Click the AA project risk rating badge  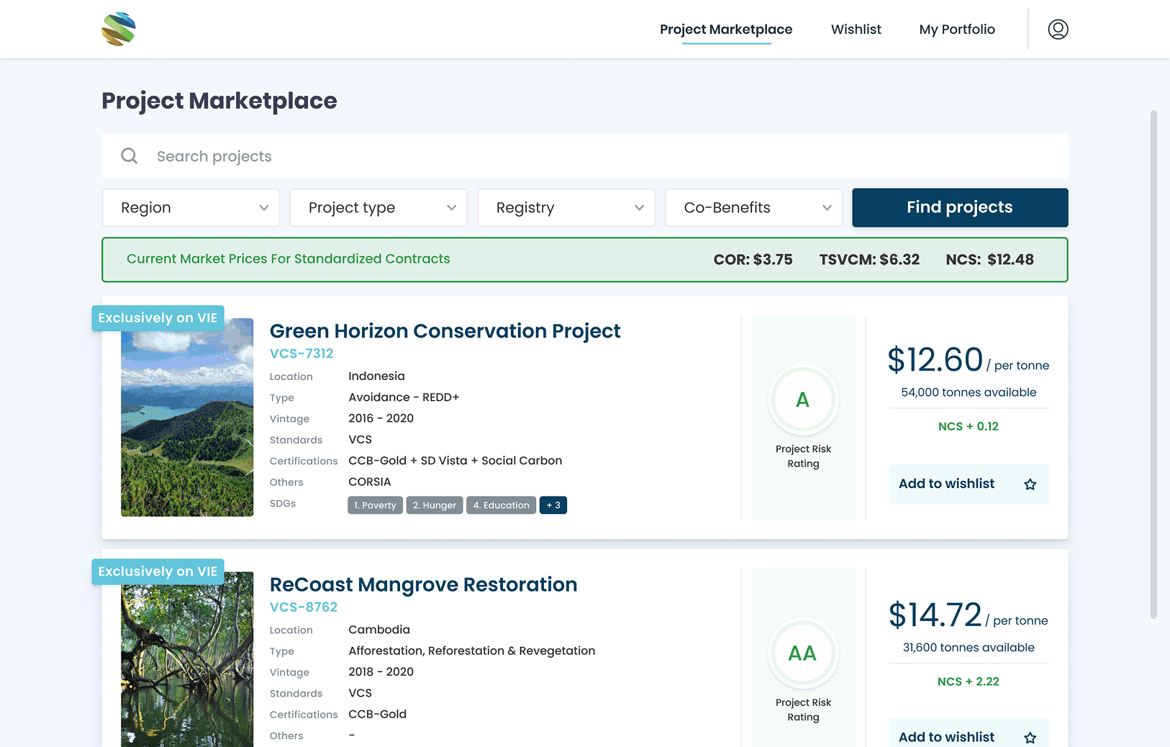pos(803,653)
